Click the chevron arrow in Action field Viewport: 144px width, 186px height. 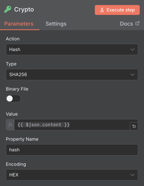tap(133, 49)
